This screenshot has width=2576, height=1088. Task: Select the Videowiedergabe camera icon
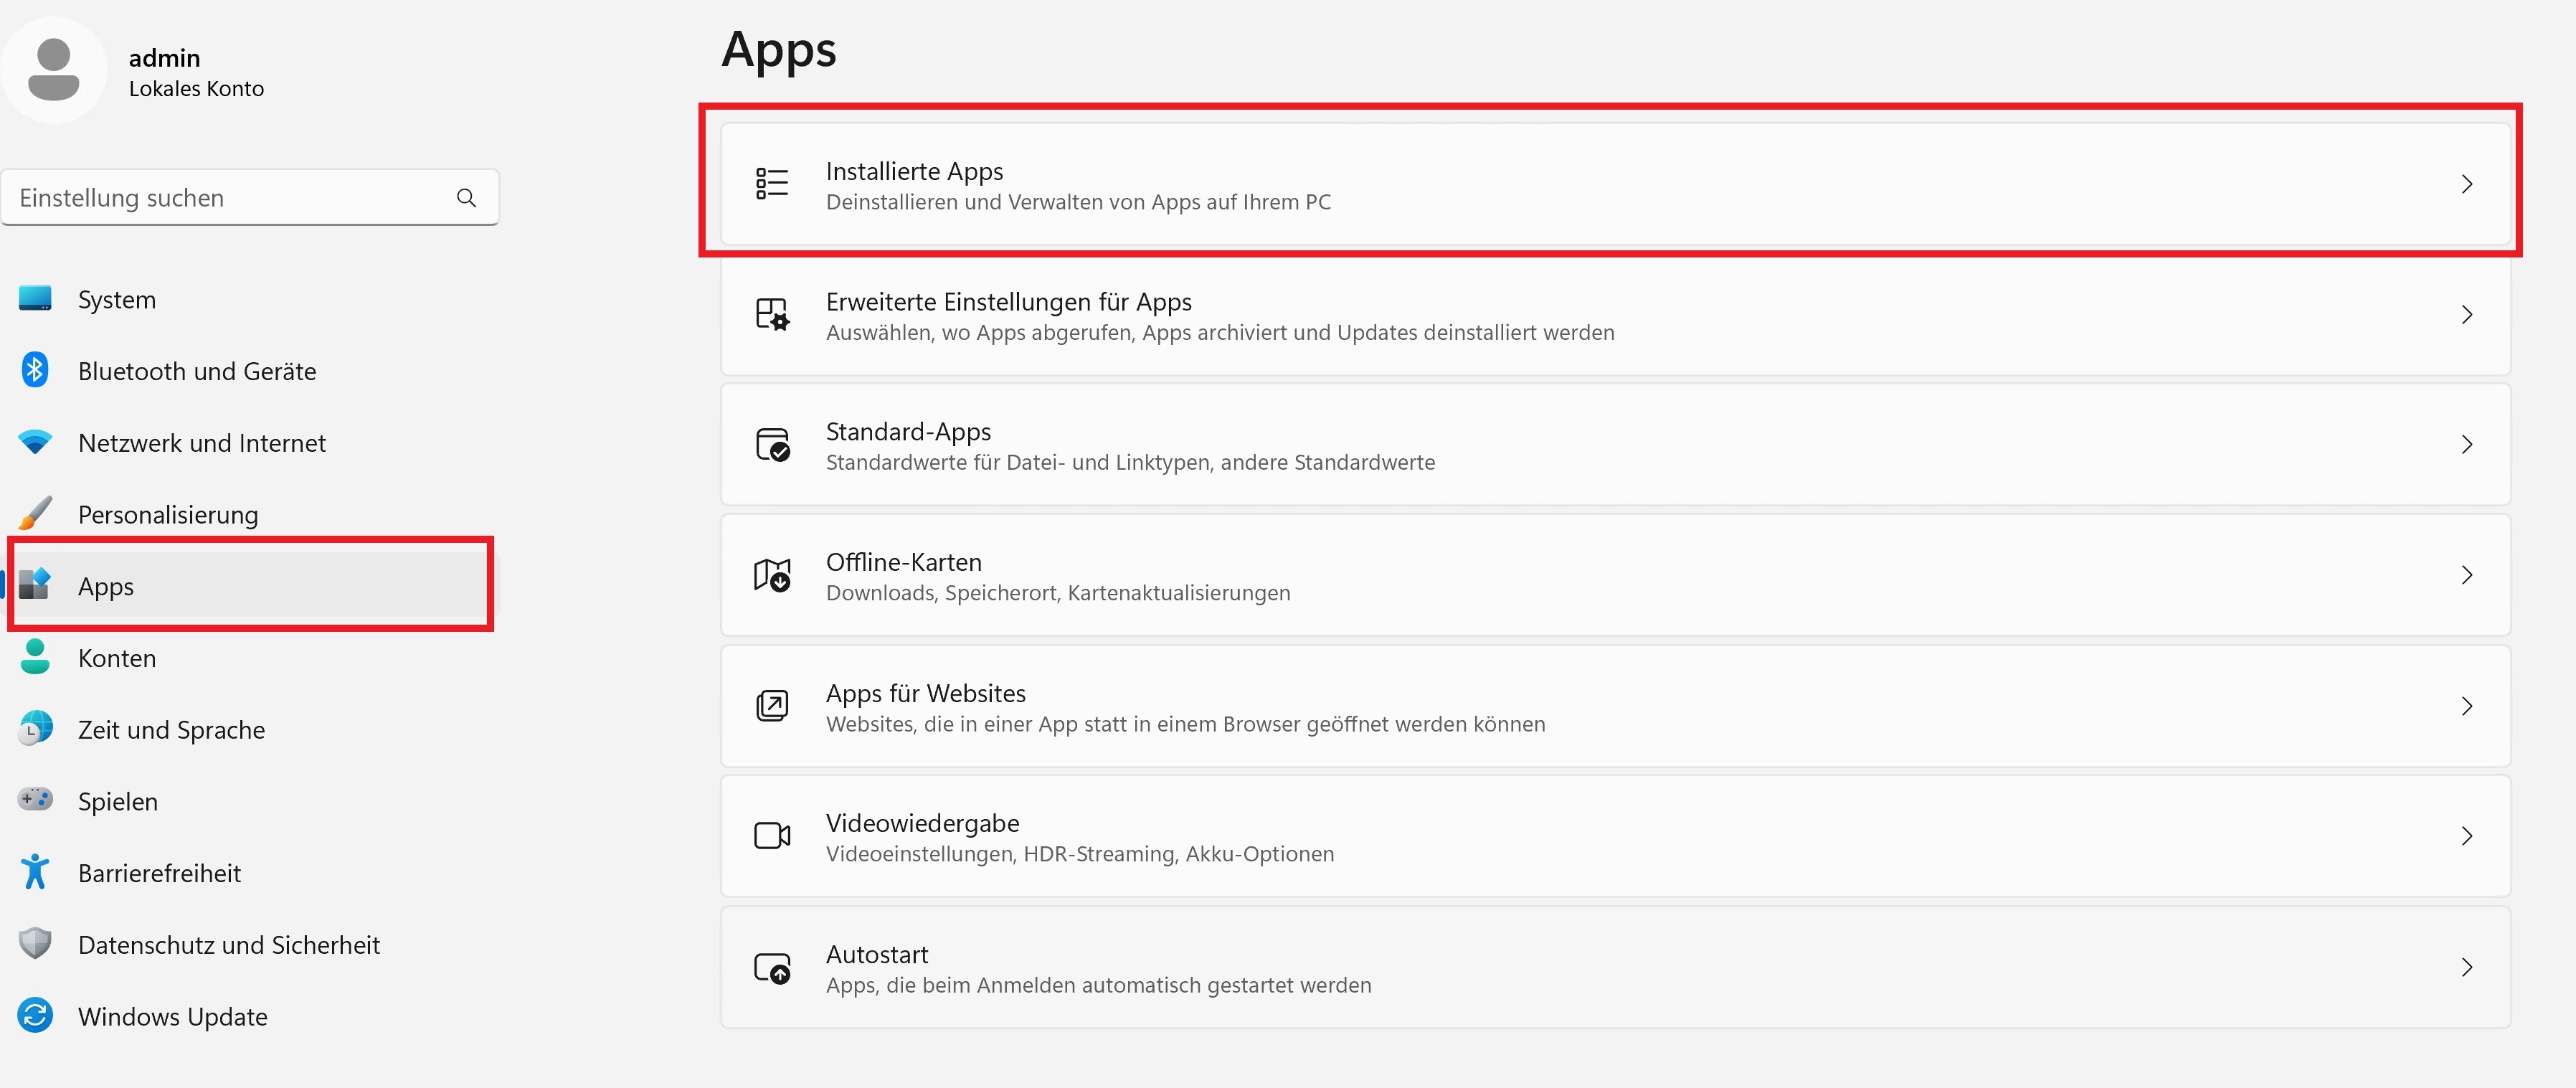tap(772, 836)
